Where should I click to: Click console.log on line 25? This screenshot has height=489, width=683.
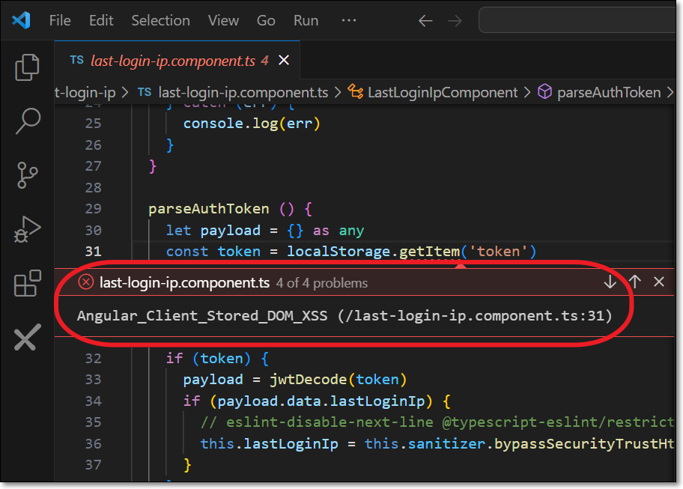[231, 124]
